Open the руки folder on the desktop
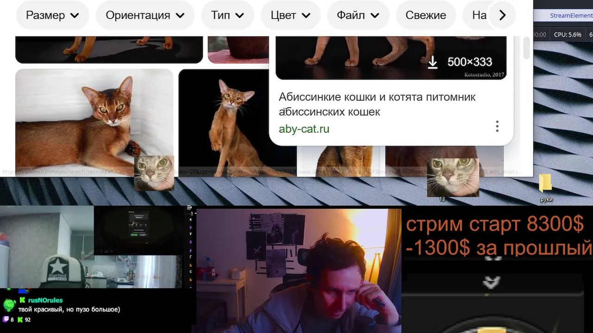The width and height of the screenshot is (593, 333). (545, 189)
